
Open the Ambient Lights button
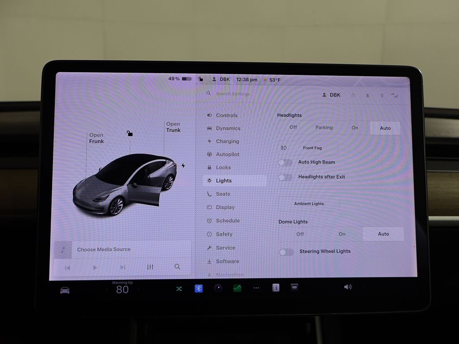[309, 204]
